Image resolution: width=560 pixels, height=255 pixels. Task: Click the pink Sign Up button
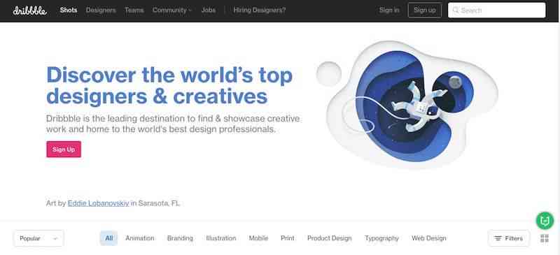(x=64, y=149)
